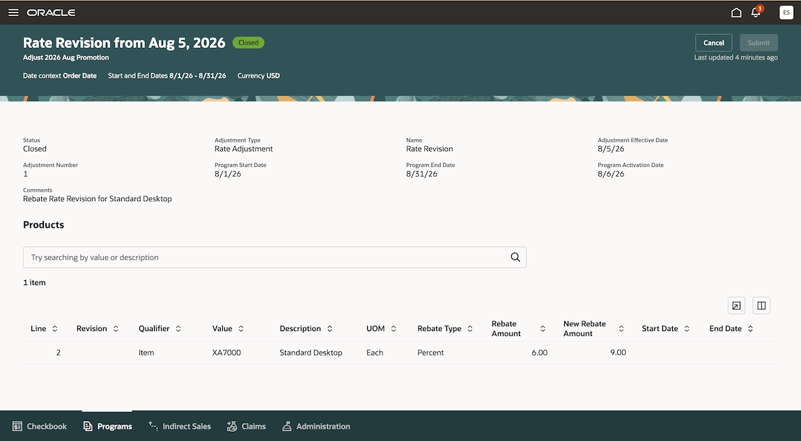Image resolution: width=801 pixels, height=441 pixels.
Task: Click the 6.00 rebate amount cell
Action: (539, 353)
